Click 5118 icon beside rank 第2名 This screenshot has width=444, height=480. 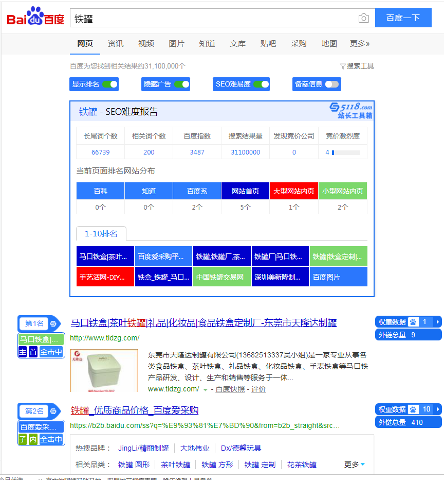[53, 411]
